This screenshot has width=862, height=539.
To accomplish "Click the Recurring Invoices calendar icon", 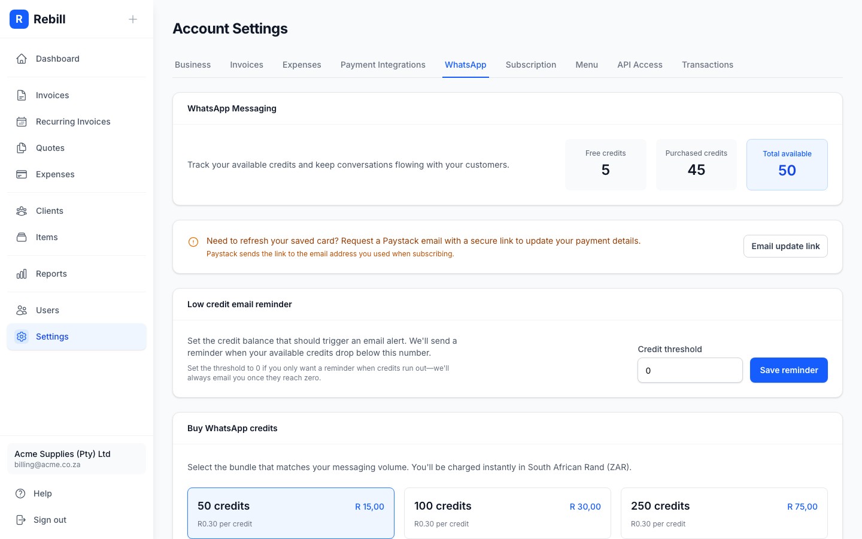I will (x=22, y=122).
